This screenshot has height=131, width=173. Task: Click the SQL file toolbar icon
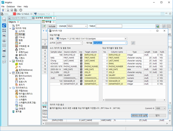click(x=12, y=10)
